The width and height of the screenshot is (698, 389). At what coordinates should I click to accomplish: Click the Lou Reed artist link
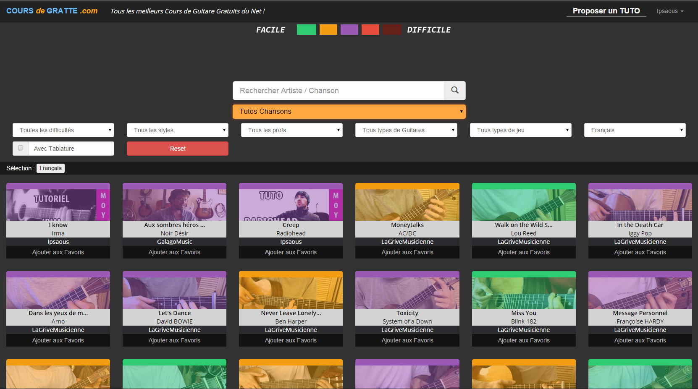(x=524, y=233)
